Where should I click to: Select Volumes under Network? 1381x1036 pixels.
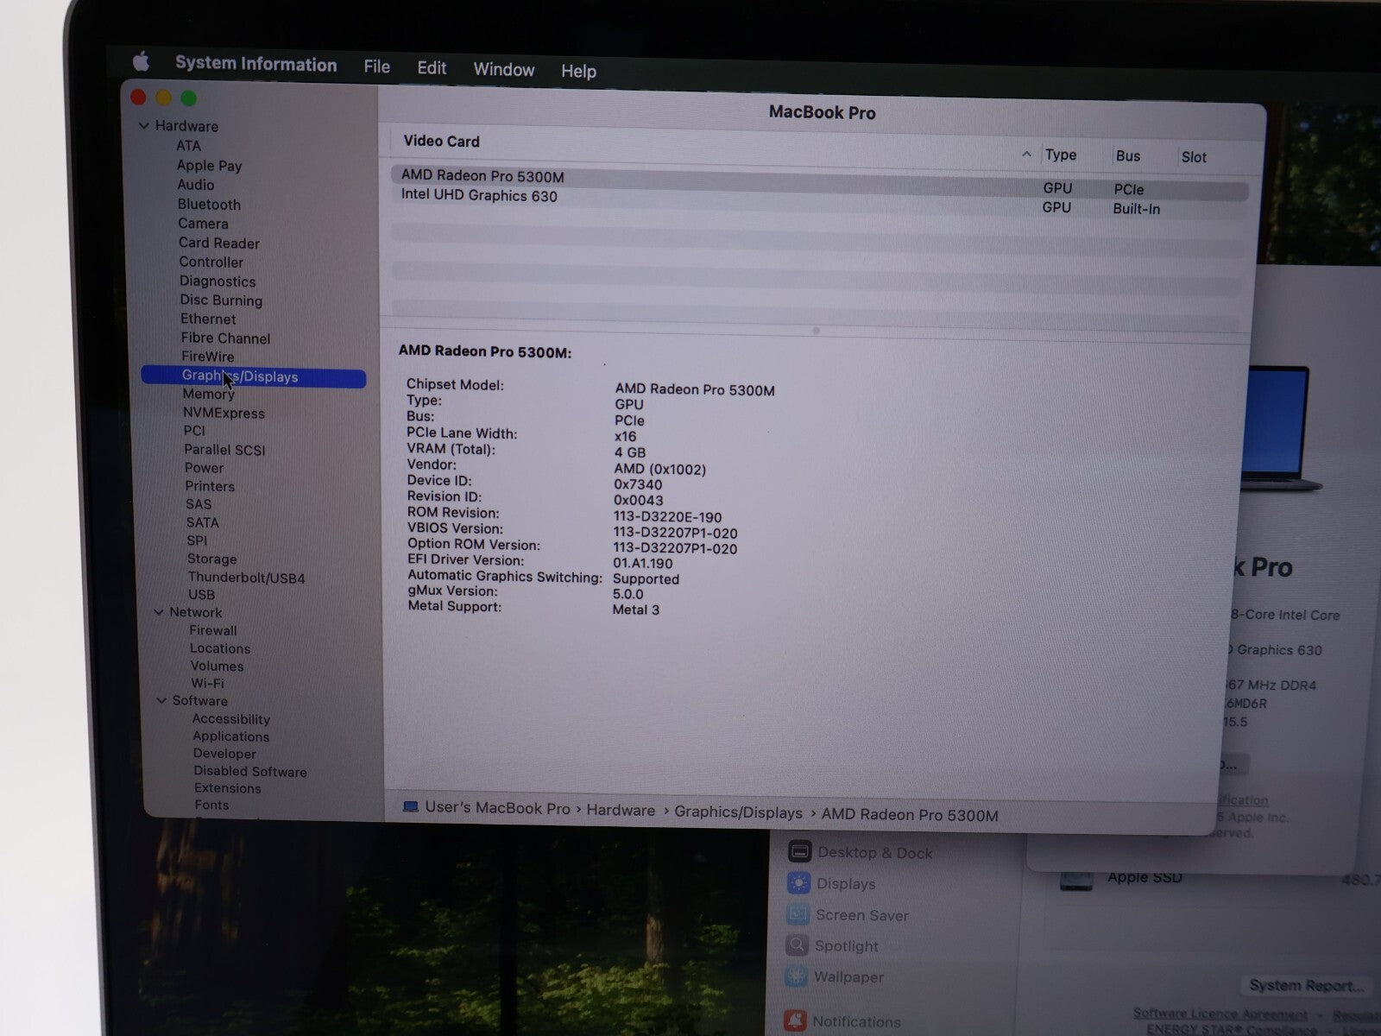click(x=217, y=666)
